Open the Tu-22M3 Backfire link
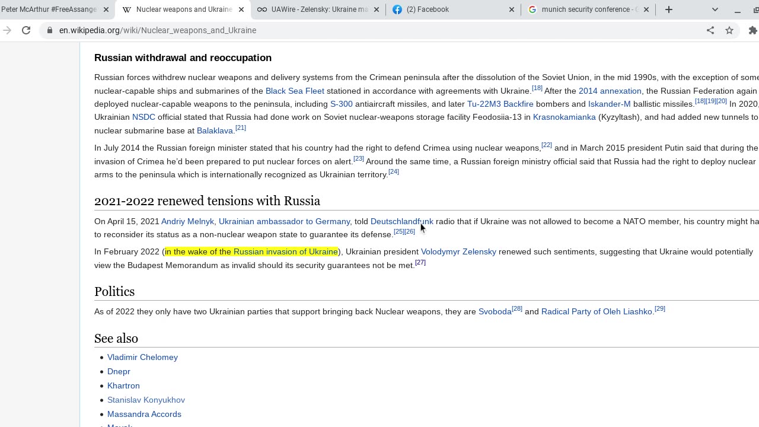Screen dimensions: 759x427 (x=500, y=104)
